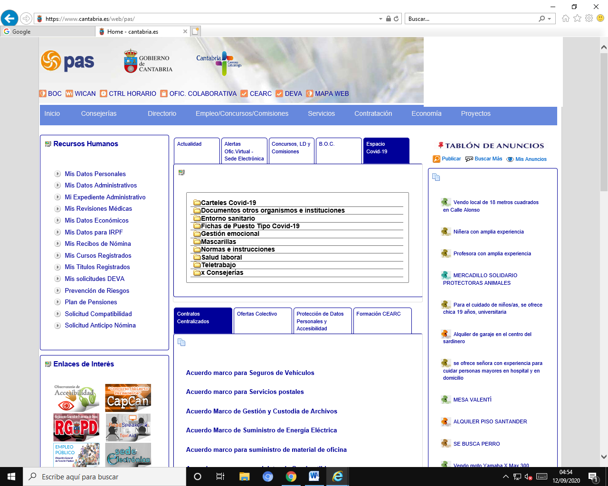Click the CapCan logo in Enlaces de Interés
Image resolution: width=608 pixels, height=486 pixels.
pyautogui.click(x=128, y=398)
